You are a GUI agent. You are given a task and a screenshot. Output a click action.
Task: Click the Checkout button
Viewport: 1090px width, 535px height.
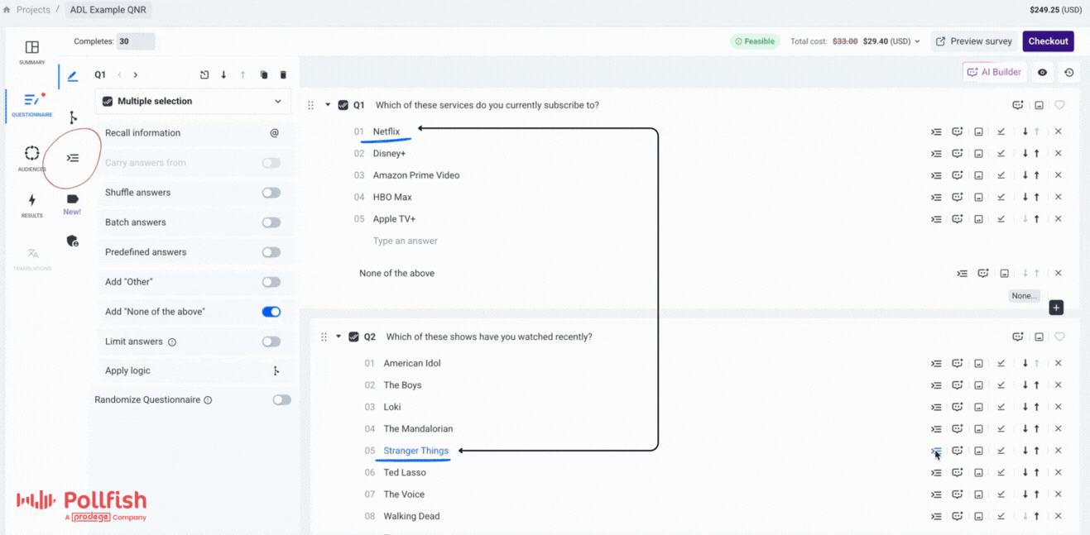[1048, 41]
